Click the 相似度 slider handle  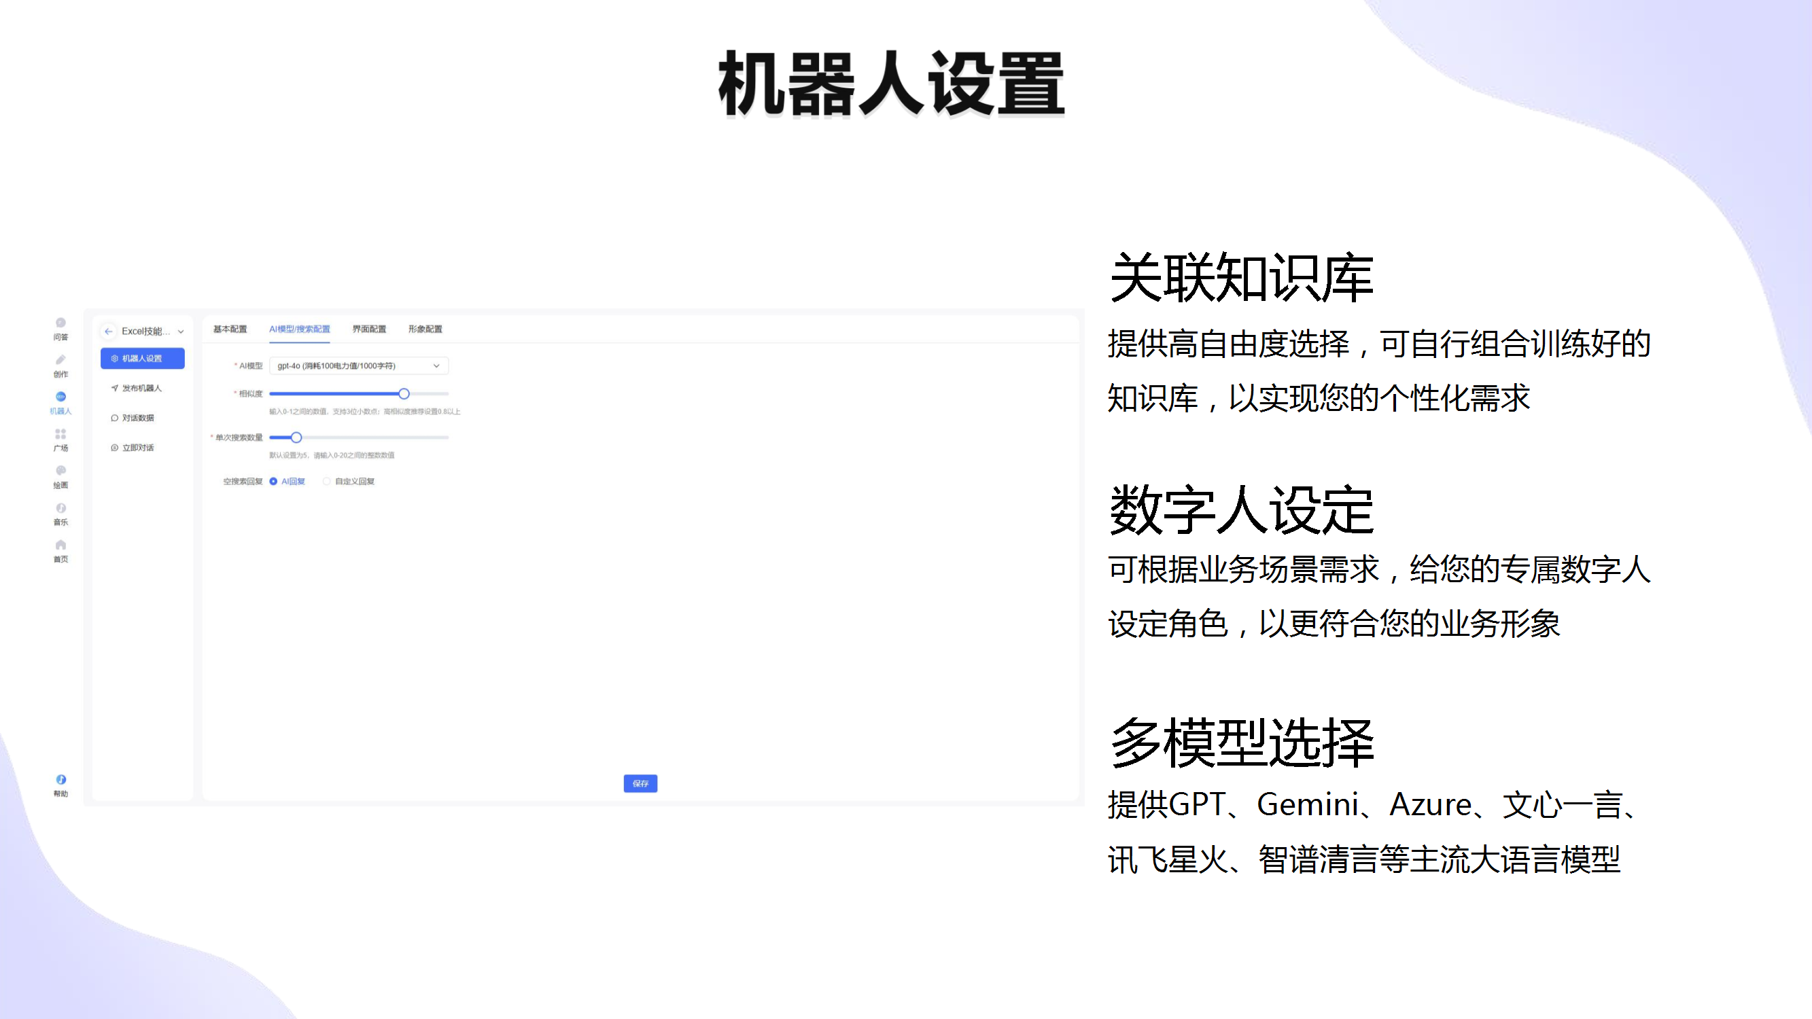404,394
